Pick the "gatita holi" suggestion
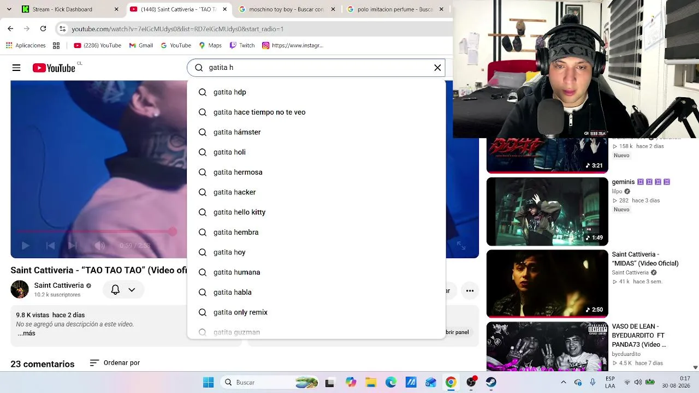 [x=316, y=152]
